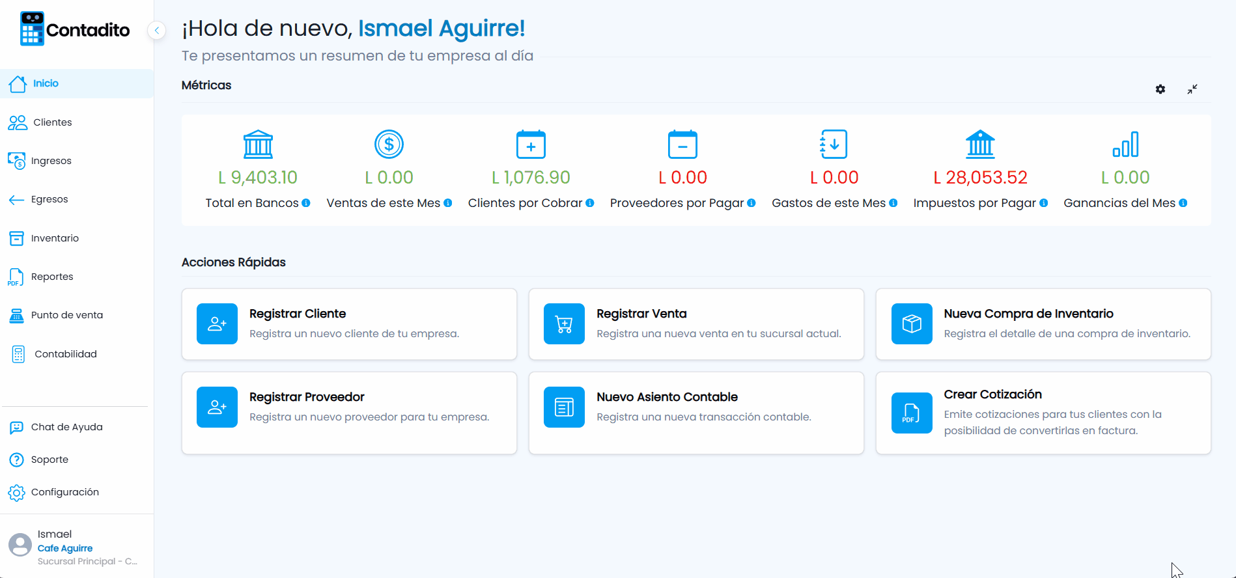The height and width of the screenshot is (578, 1236).
Task: Click the Clientes por Cobrar calendar-plus icon
Action: tap(531, 144)
